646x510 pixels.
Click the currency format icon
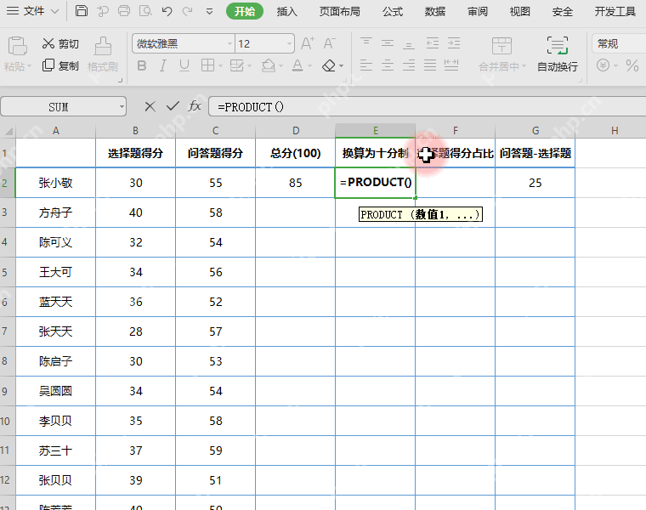603,65
